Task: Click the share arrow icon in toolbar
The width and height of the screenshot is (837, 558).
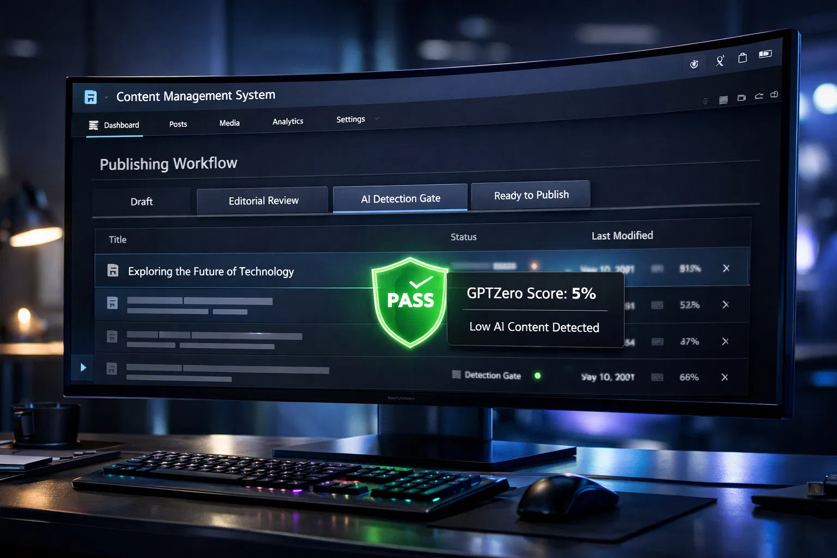Action: coord(759,96)
